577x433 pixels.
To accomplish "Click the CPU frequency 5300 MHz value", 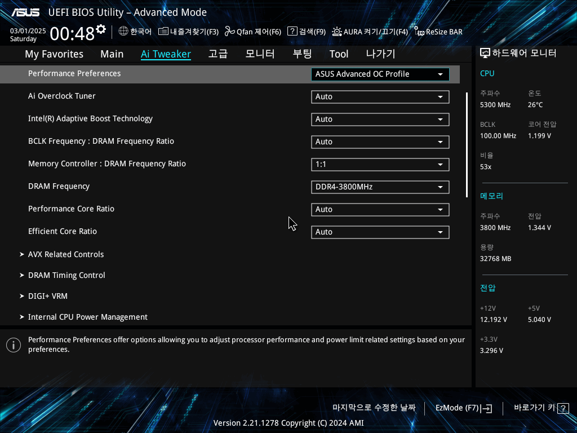I will (x=495, y=105).
